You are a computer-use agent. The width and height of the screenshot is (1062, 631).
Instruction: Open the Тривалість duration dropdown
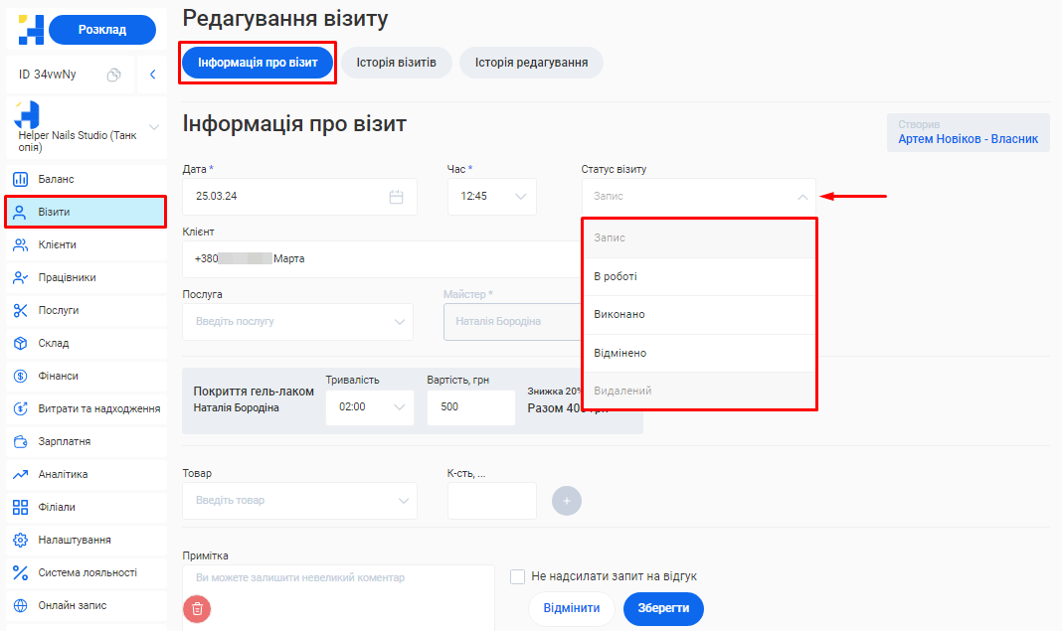(369, 407)
